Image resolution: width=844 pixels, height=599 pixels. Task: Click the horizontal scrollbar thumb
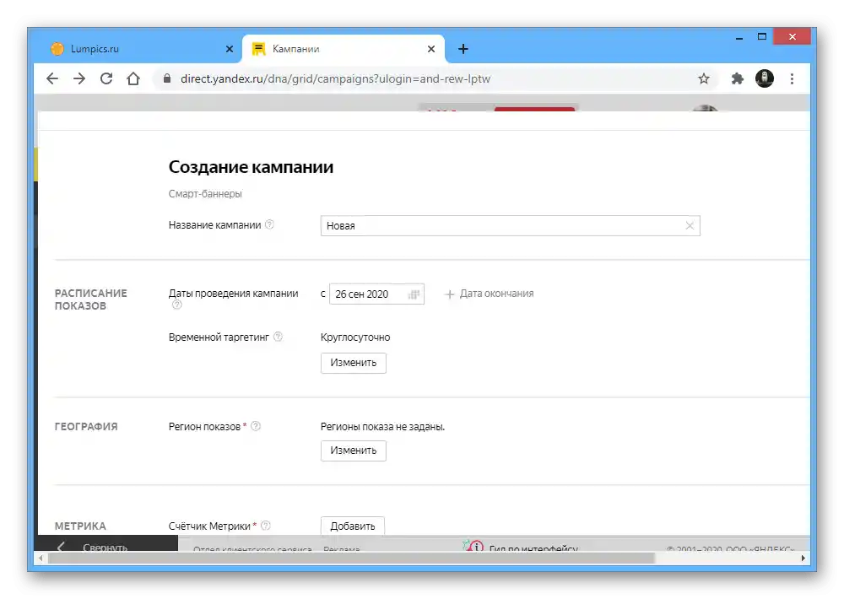(x=351, y=559)
